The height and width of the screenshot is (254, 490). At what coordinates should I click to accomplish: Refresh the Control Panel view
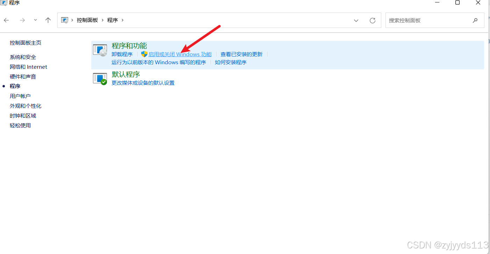(x=373, y=21)
